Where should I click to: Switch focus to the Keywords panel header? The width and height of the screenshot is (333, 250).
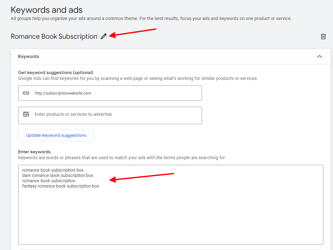pos(28,56)
